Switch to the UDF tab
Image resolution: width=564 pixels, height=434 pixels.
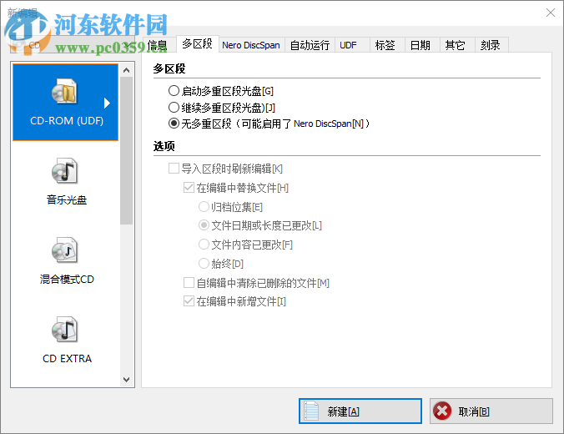352,45
